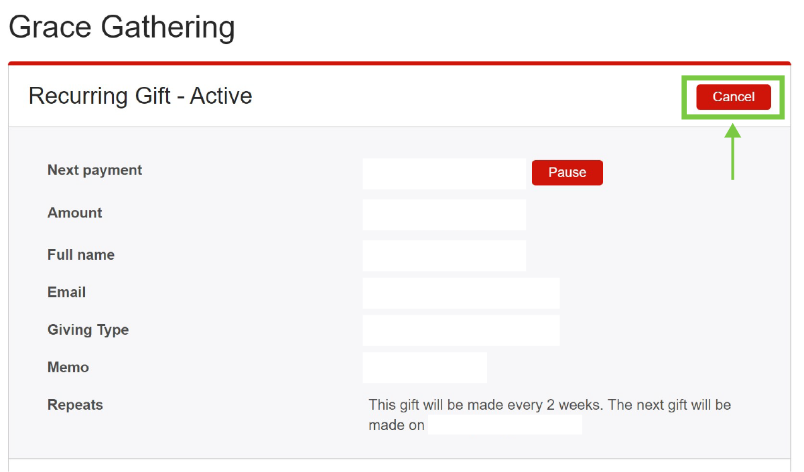Click the Email label text
The width and height of the screenshot is (804, 472).
pyautogui.click(x=67, y=293)
